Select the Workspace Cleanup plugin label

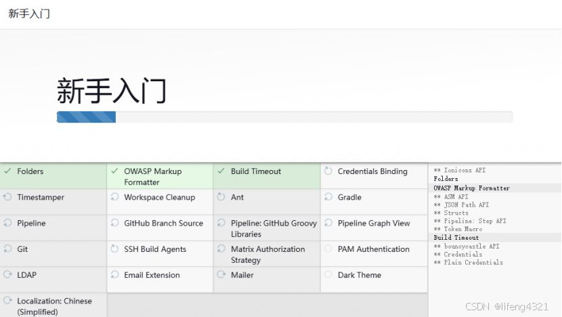click(x=160, y=197)
